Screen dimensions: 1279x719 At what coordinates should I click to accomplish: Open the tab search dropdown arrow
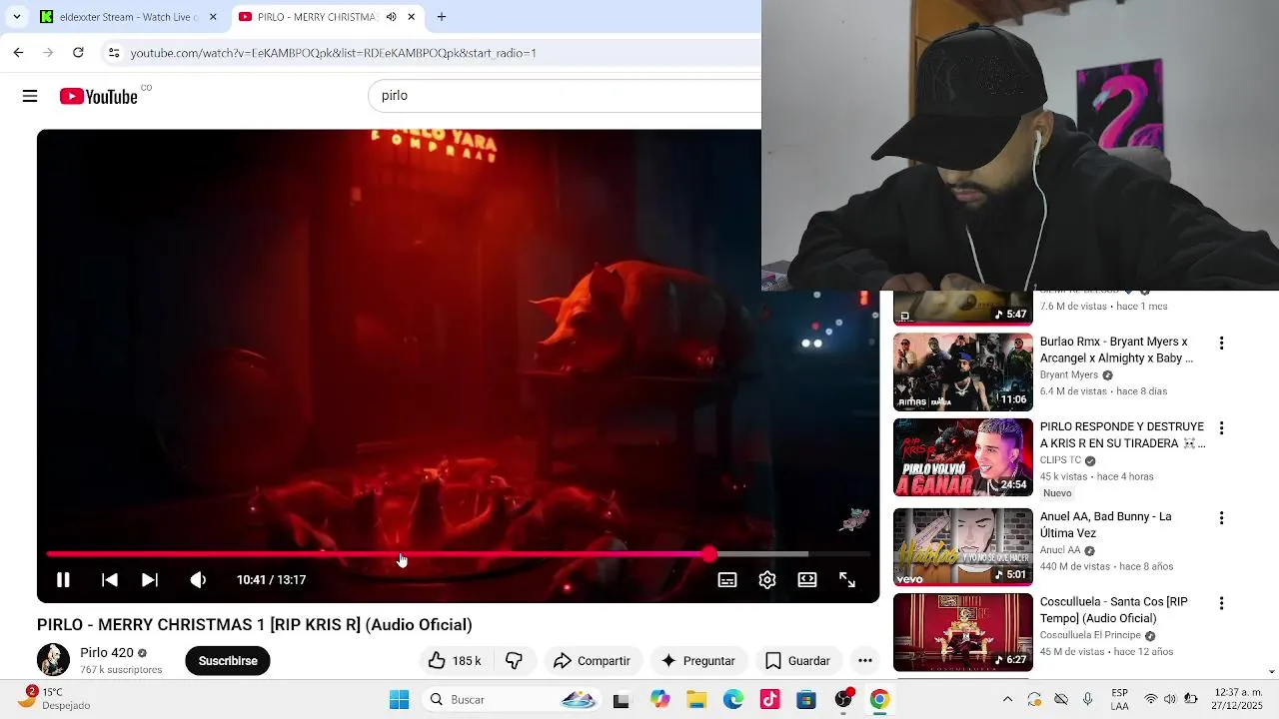16,17
